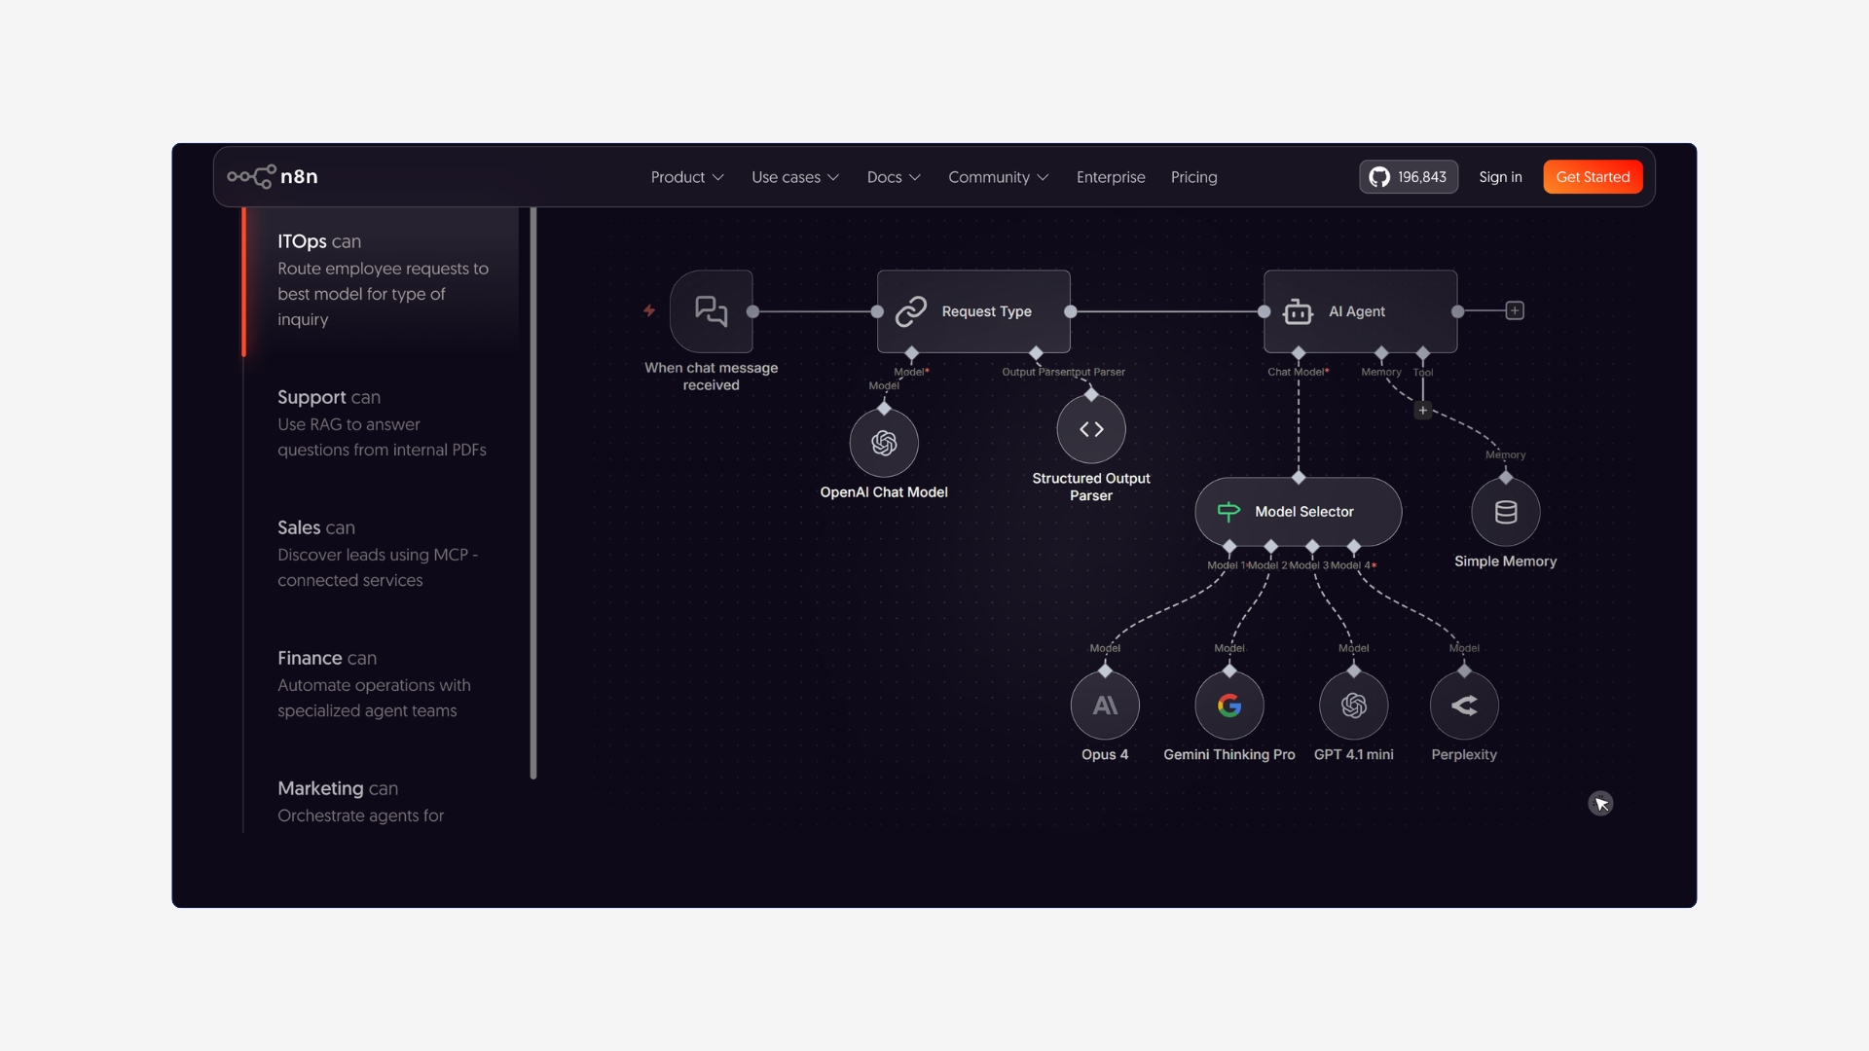Select the GPT 4.1 mini node
1869x1051 pixels.
click(x=1354, y=706)
